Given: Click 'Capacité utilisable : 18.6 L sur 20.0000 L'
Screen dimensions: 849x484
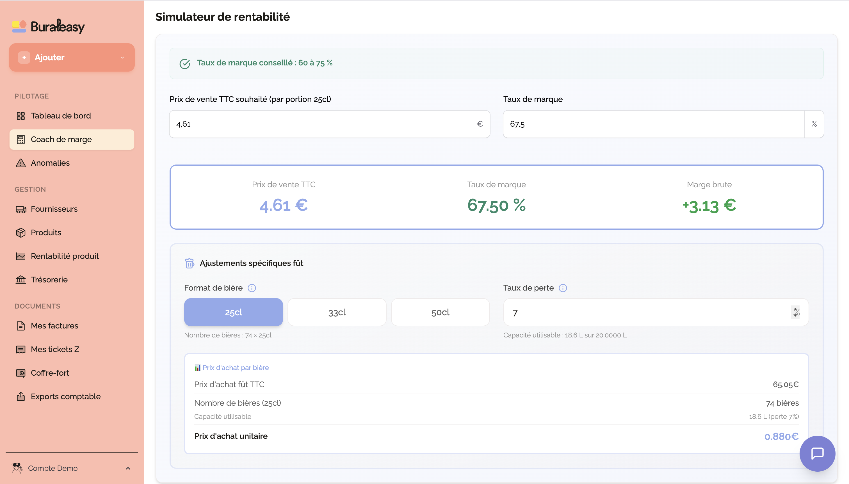Looking at the screenshot, I should point(565,335).
